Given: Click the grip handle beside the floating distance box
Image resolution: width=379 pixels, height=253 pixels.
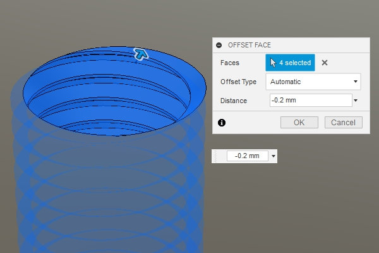Looking at the screenshot, I should tap(217, 156).
